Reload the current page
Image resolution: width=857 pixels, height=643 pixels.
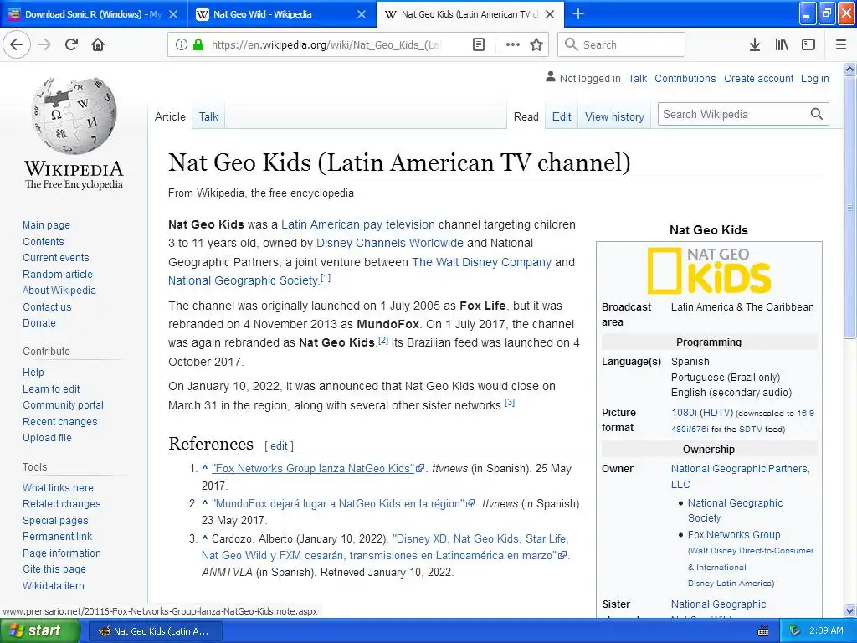tap(71, 44)
